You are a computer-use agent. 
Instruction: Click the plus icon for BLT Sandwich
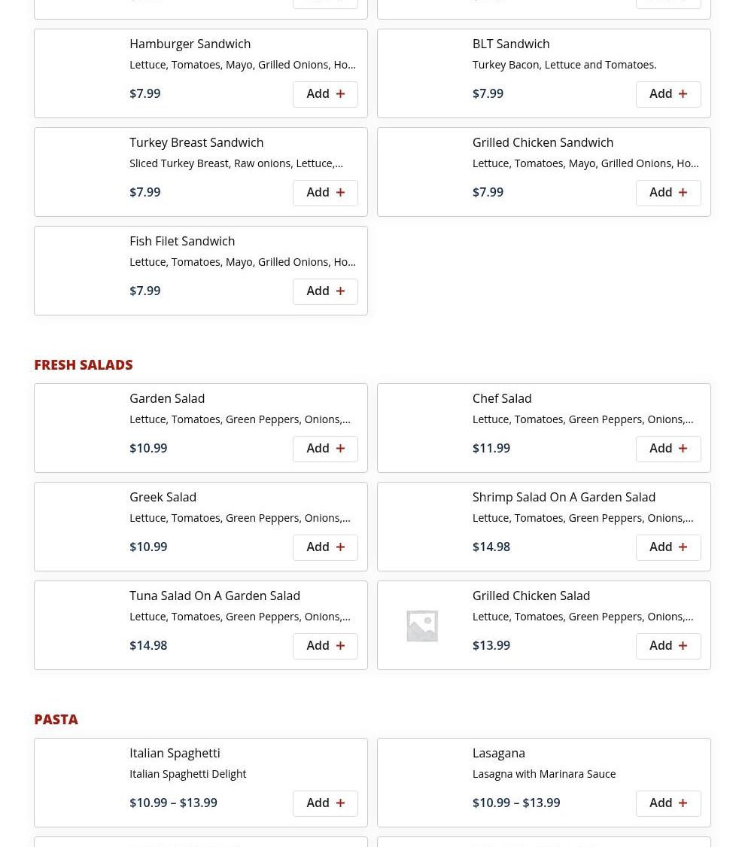click(683, 94)
